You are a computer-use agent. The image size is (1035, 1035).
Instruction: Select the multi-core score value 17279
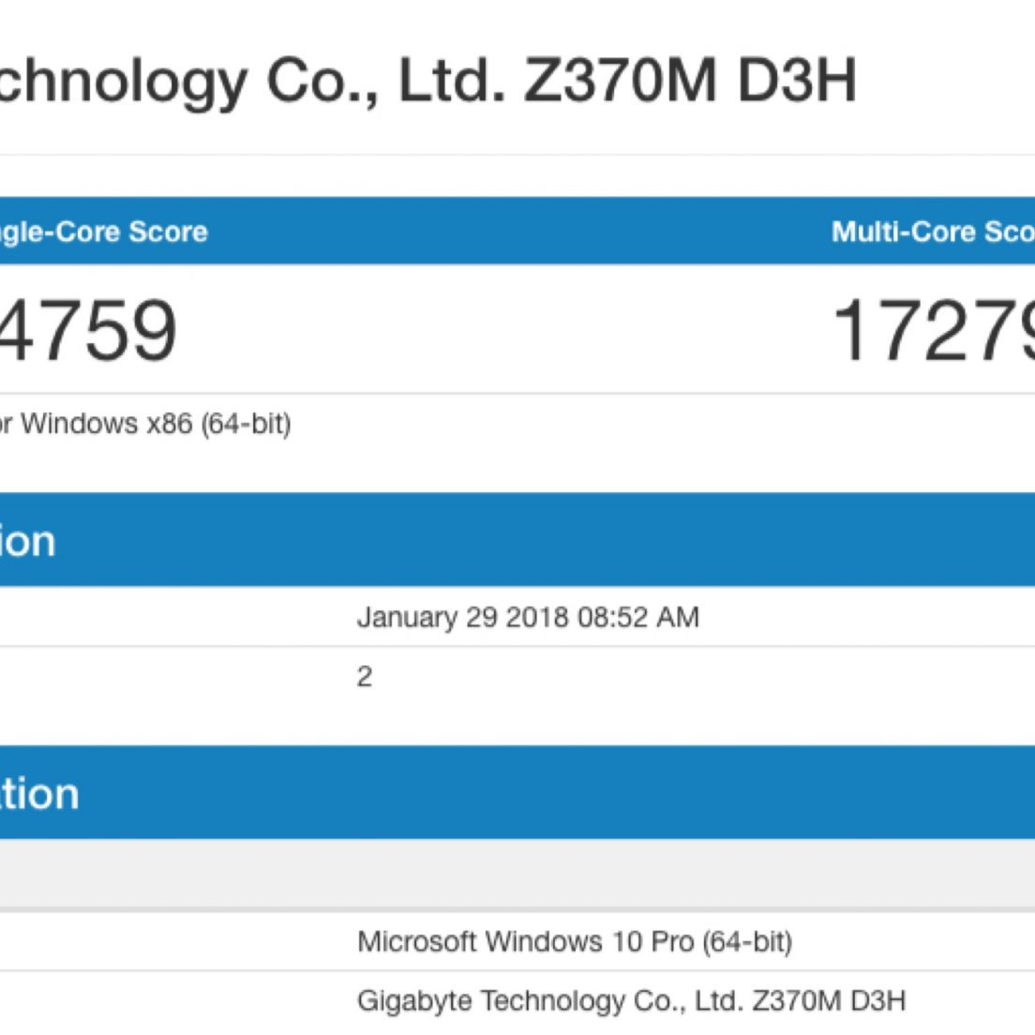pos(933,330)
